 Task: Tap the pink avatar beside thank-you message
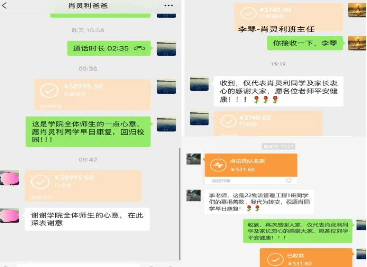[x=10, y=215]
